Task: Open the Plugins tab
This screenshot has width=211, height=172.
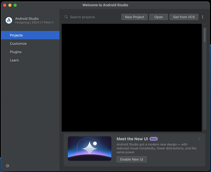Action: (30, 52)
